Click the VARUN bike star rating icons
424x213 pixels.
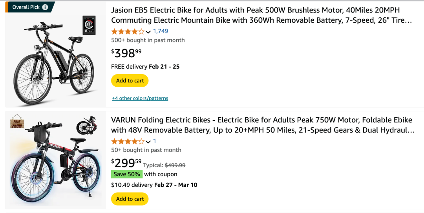click(x=128, y=141)
